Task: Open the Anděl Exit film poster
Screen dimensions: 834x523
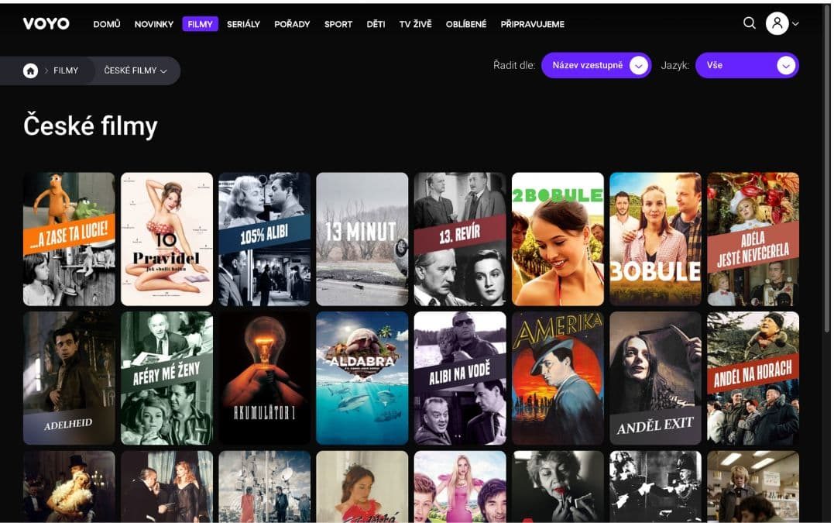Action: coord(655,378)
